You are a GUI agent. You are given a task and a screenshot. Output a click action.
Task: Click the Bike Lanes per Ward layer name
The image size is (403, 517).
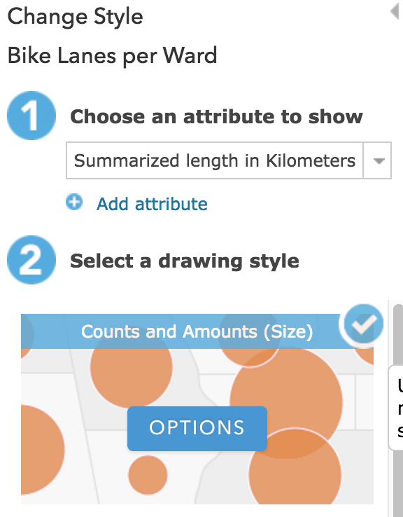coord(112,56)
